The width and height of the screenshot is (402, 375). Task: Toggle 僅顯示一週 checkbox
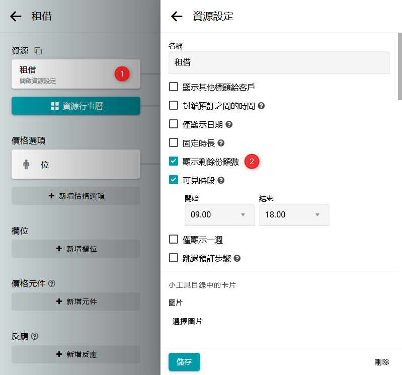click(x=174, y=239)
